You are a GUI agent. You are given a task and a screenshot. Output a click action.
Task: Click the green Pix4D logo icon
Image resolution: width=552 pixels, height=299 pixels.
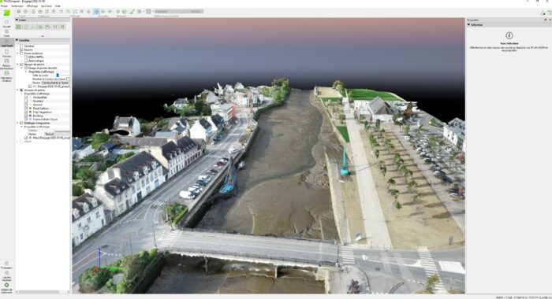tap(6, 13)
